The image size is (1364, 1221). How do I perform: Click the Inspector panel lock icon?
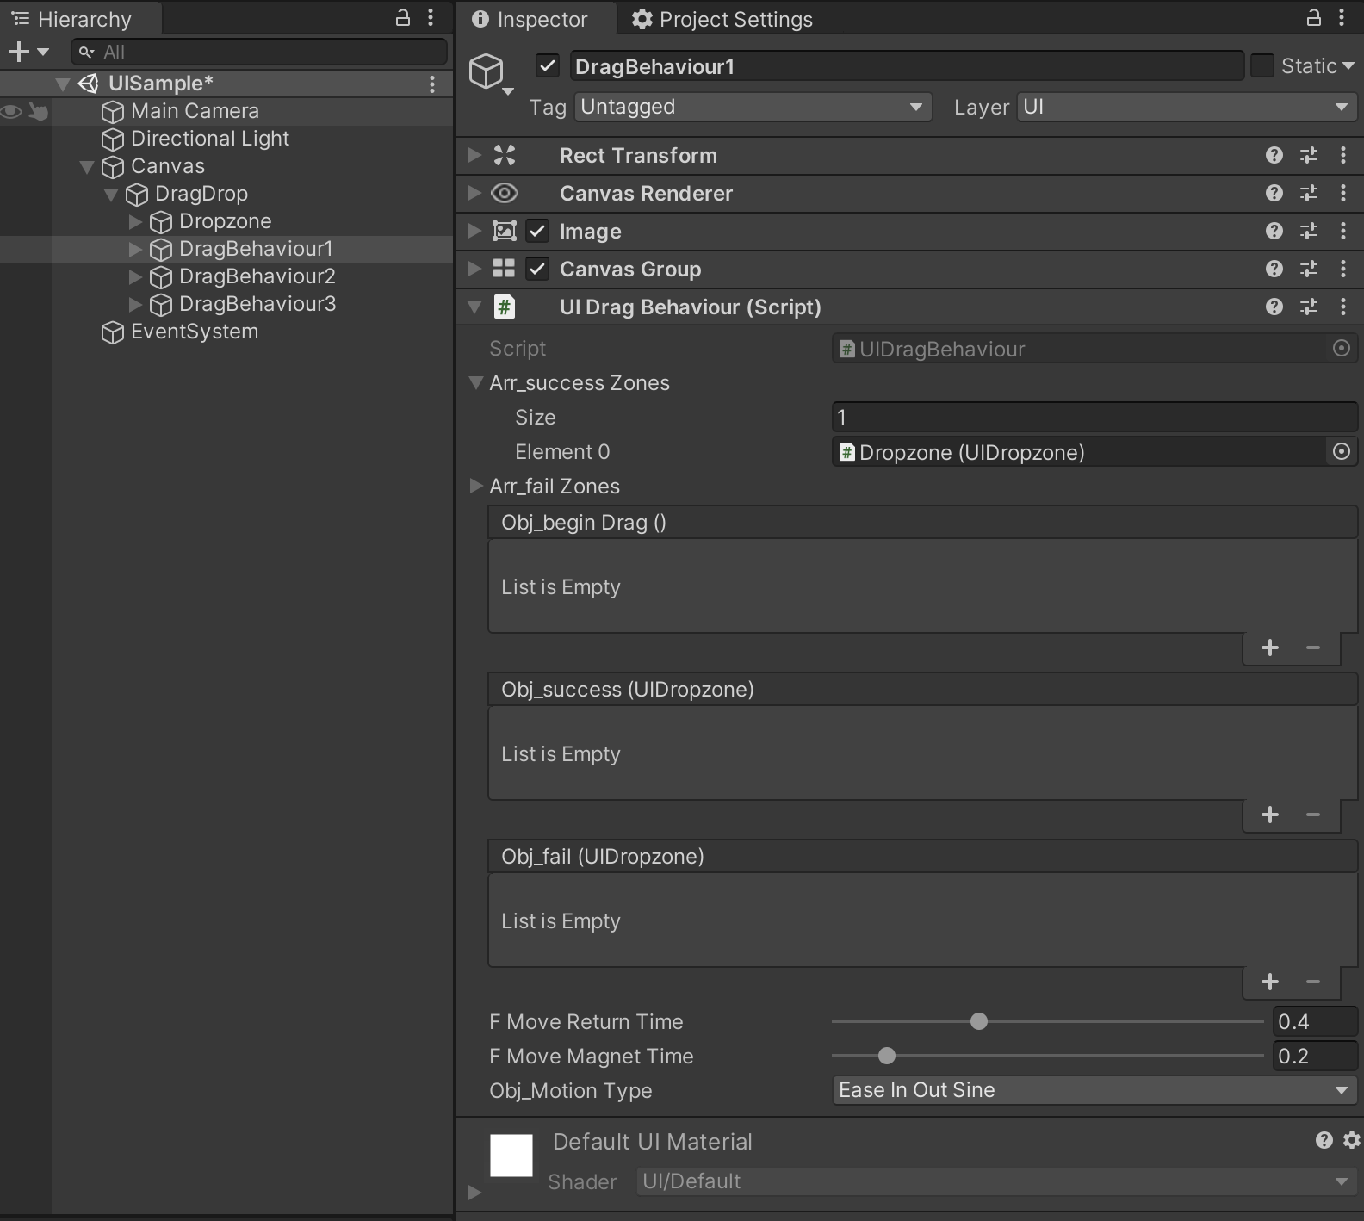[x=1313, y=17]
